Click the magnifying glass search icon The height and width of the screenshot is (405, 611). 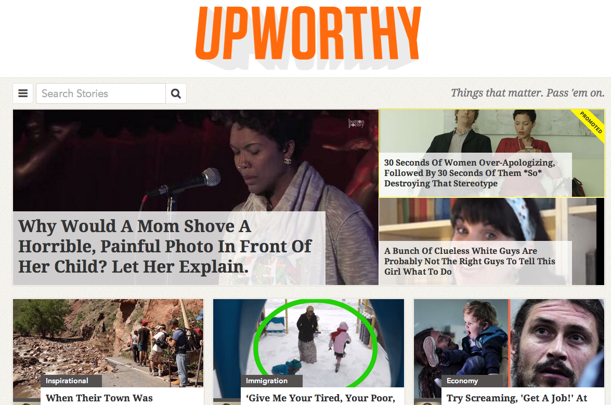click(x=176, y=93)
